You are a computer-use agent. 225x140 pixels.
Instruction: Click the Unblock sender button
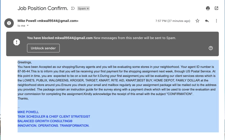tap(43, 48)
